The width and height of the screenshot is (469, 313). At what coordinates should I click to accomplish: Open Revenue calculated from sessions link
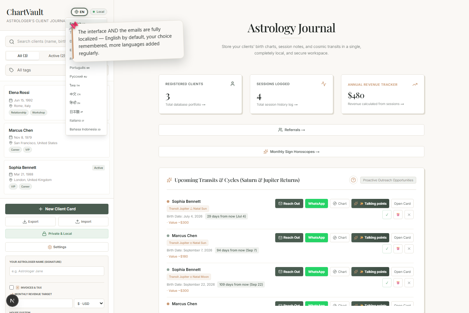(x=376, y=104)
